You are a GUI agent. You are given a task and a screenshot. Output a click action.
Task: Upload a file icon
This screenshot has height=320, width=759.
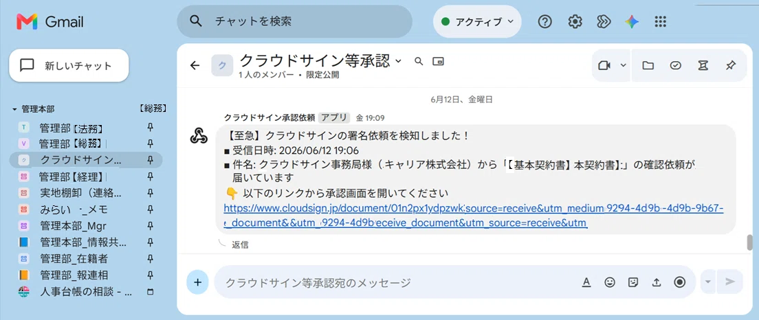click(657, 282)
